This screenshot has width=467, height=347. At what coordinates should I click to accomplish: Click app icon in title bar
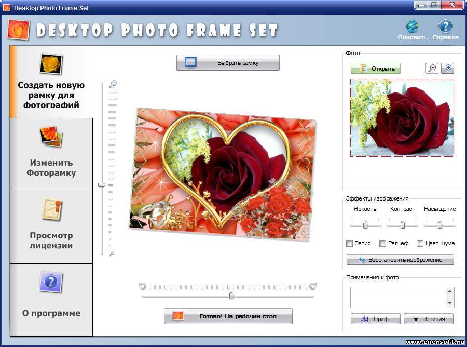[x=7, y=8]
